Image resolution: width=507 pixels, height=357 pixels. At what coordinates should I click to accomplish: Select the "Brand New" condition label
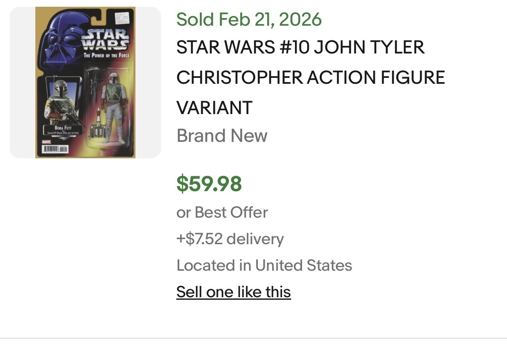(x=222, y=136)
